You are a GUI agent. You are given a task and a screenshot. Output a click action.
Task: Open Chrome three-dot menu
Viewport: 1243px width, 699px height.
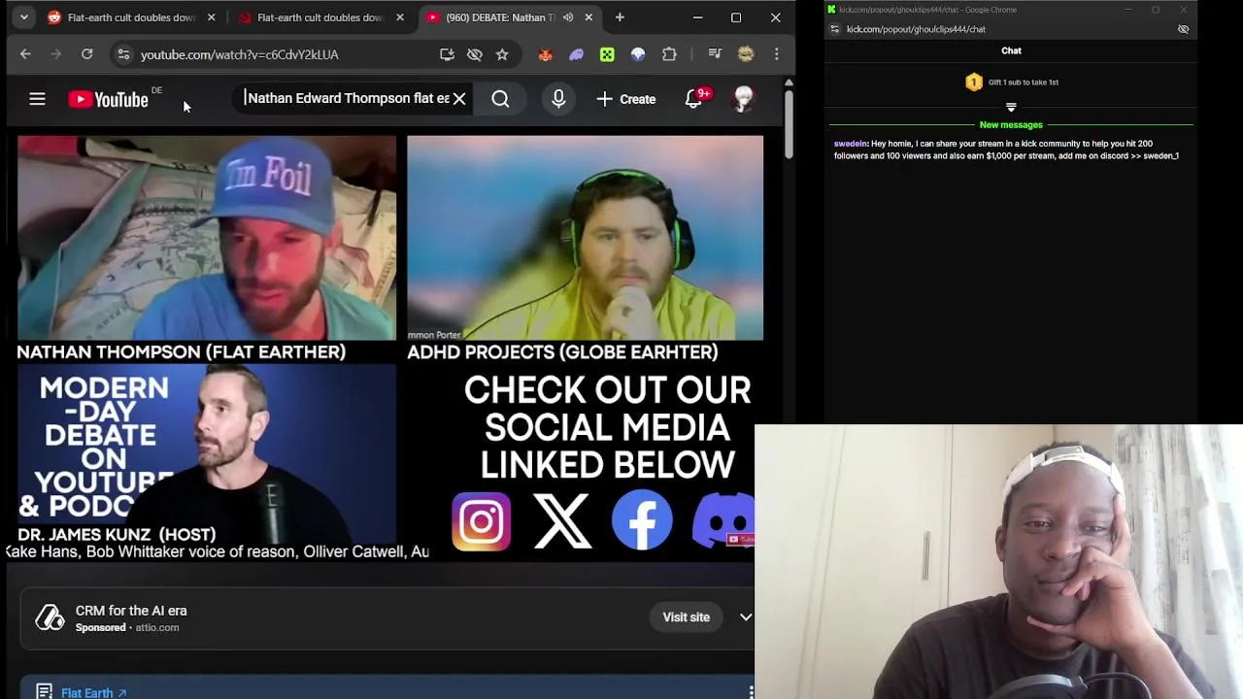pyautogui.click(x=776, y=54)
